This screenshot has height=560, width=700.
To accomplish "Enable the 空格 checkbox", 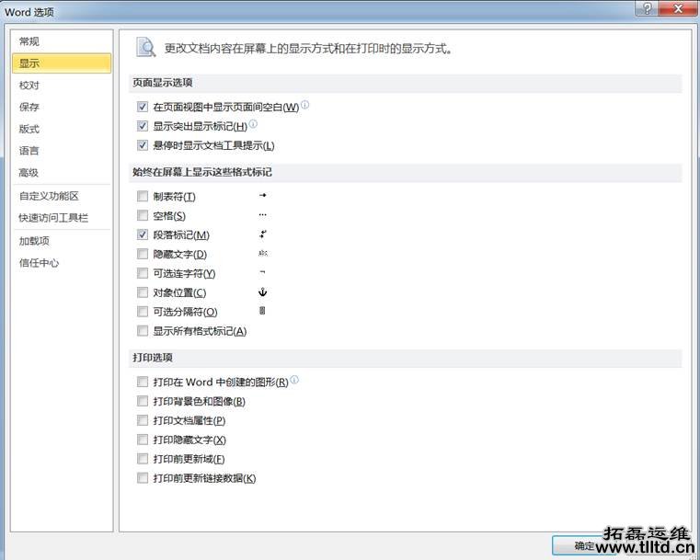I will tap(143, 216).
